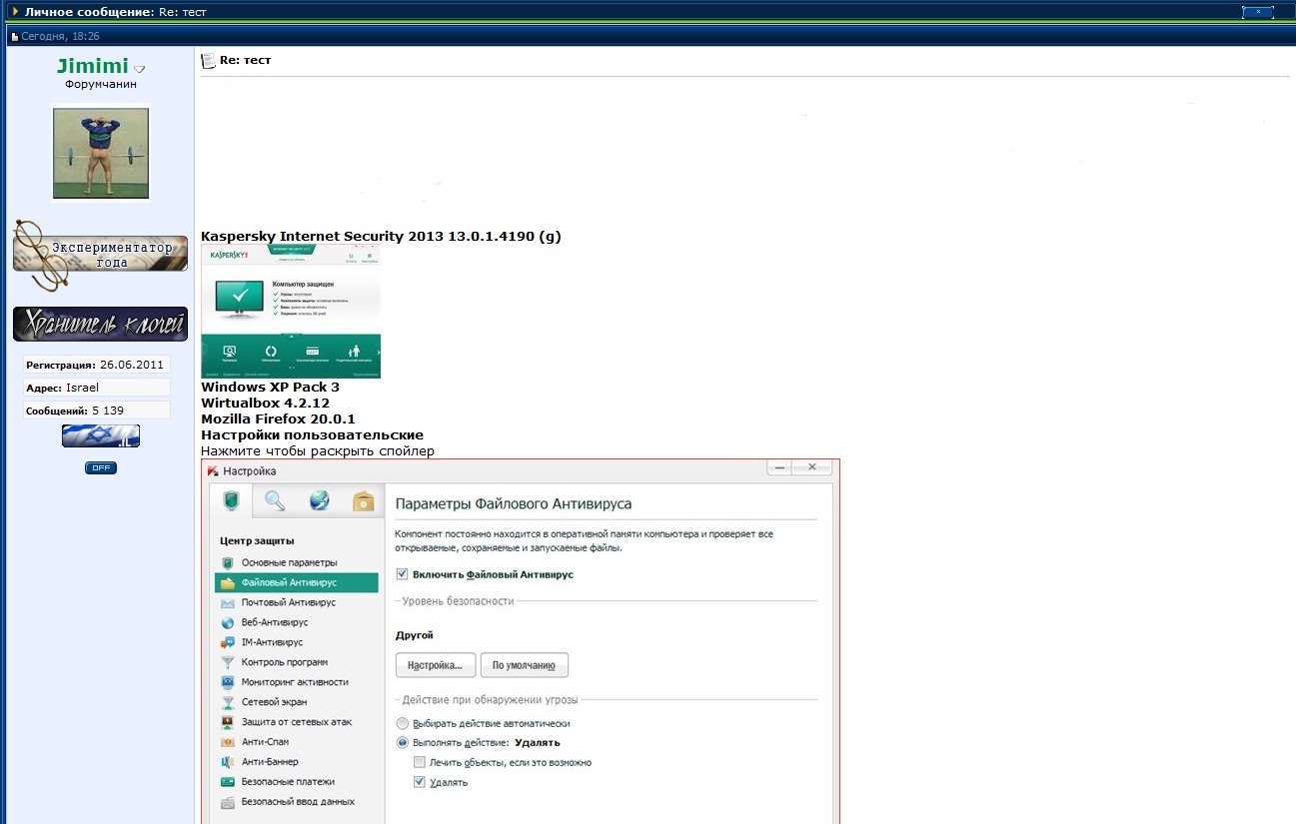Click the Сетевой экран icon
The image size is (1296, 824).
(227, 702)
